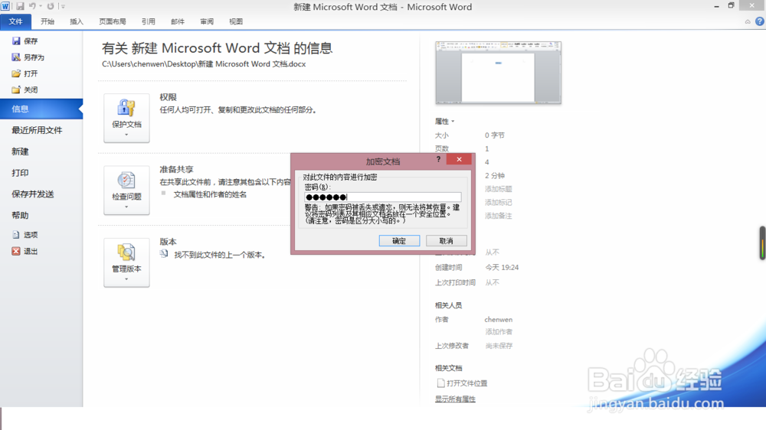766x430 pixels.
Task: Expand the 属性 properties dropdown
Action: (x=444, y=121)
